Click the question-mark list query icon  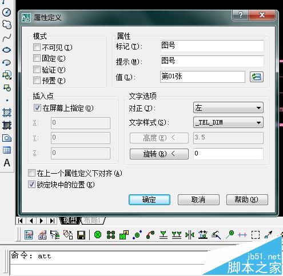[x=55, y=235]
